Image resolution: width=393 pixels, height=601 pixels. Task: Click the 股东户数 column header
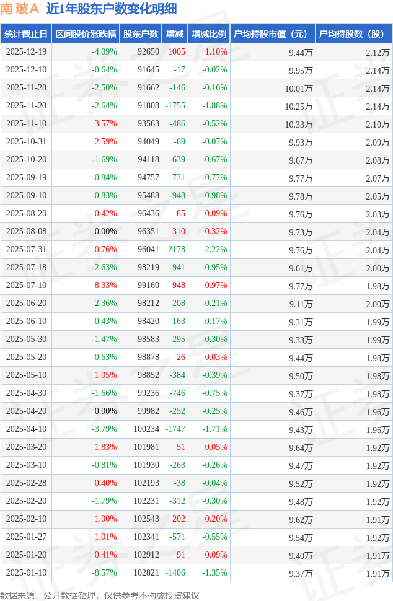coord(141,34)
